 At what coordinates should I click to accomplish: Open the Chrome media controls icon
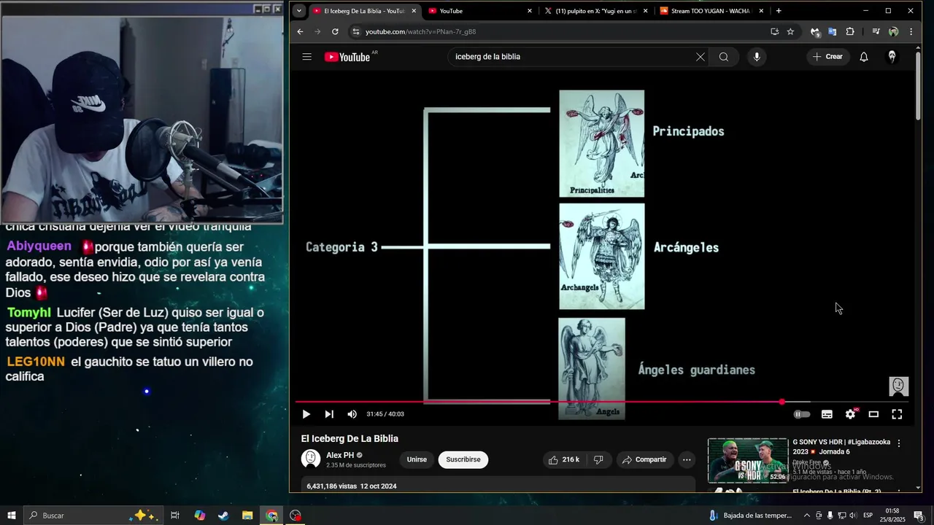click(876, 31)
